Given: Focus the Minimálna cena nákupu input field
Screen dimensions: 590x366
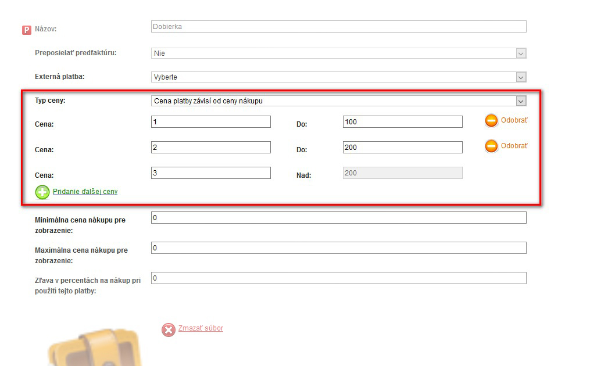Looking at the screenshot, I should [x=338, y=218].
